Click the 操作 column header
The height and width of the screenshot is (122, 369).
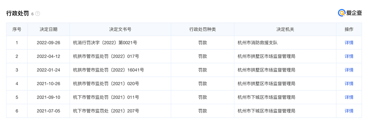tap(349, 30)
